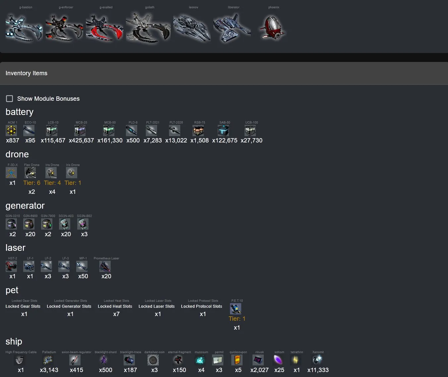Select the Xenomit resource icon
The height and width of the screenshot is (377, 448).
(317, 360)
